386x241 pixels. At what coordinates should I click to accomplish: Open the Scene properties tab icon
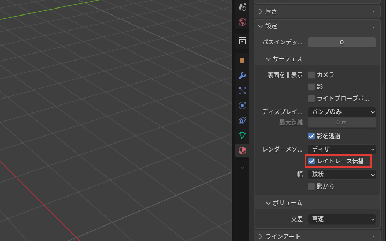242,7
